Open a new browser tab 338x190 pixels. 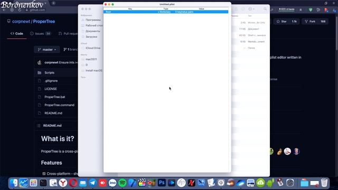(x=53, y=3)
